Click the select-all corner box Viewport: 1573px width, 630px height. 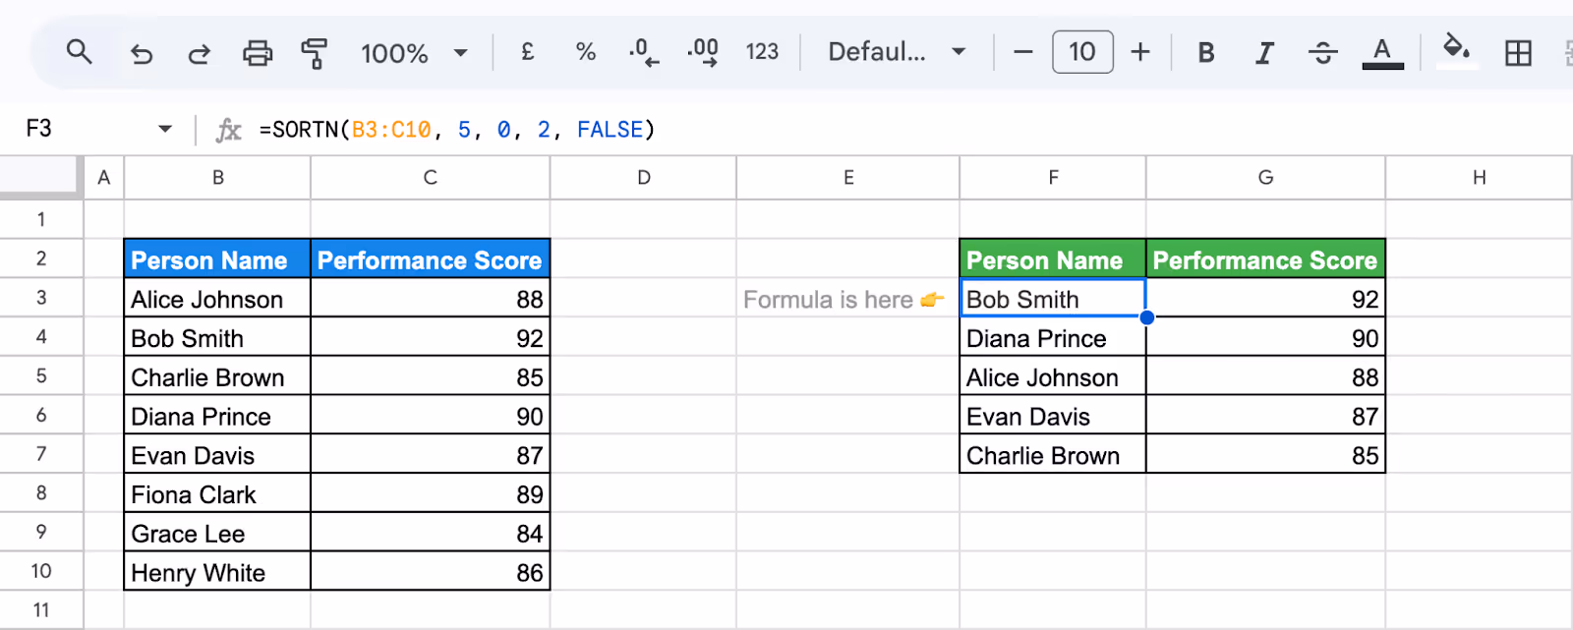(41, 177)
